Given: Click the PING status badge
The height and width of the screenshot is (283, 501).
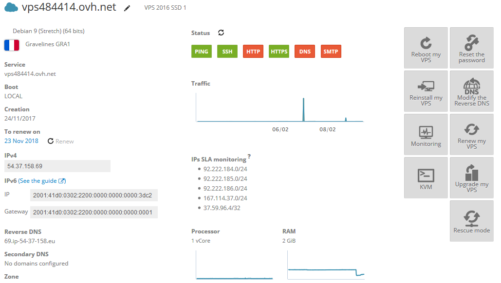Looking at the screenshot, I should [201, 52].
